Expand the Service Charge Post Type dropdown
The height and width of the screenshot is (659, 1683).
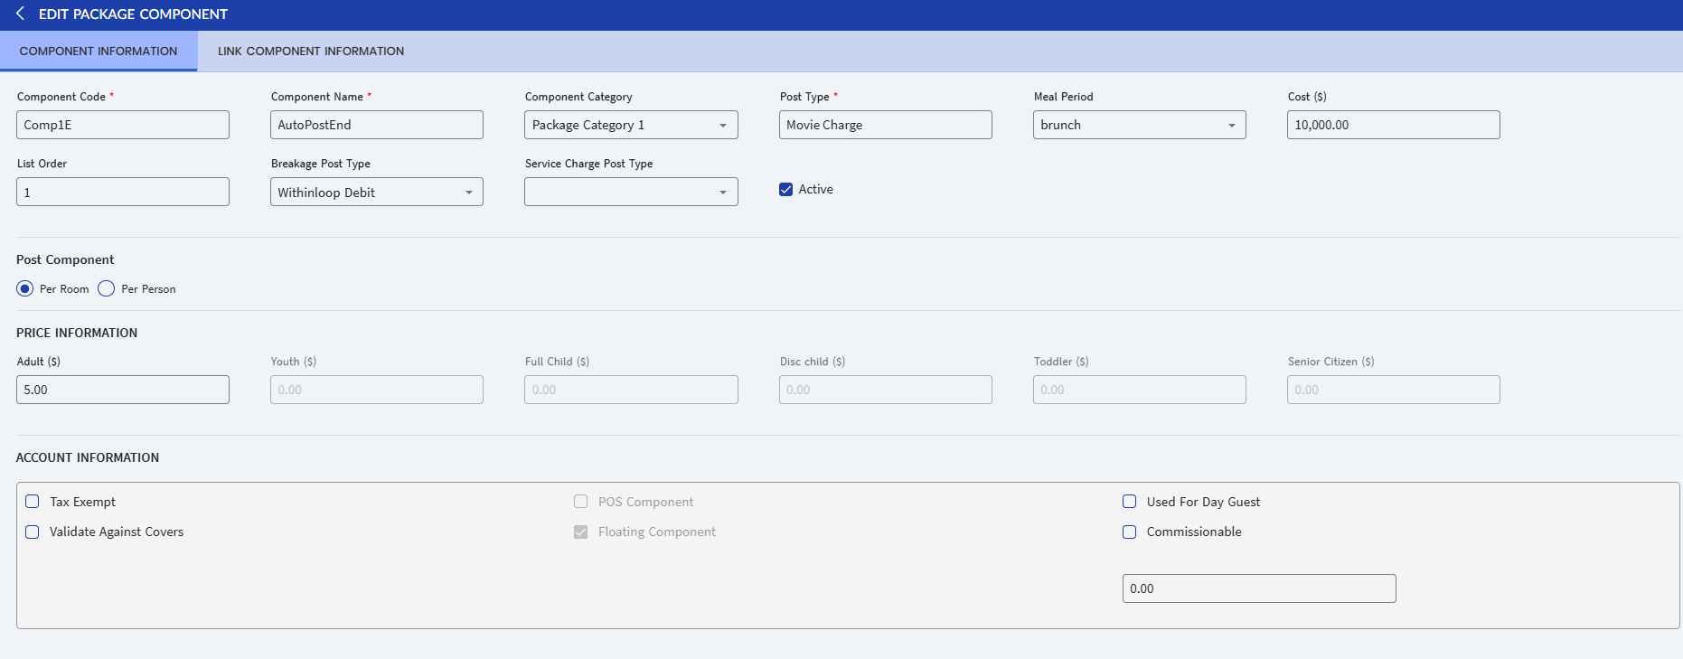pyautogui.click(x=630, y=193)
